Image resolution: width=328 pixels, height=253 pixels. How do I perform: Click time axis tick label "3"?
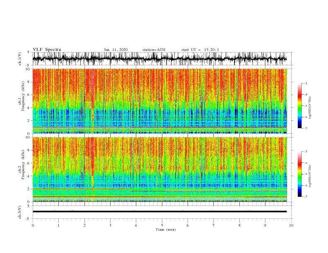[110, 225]
